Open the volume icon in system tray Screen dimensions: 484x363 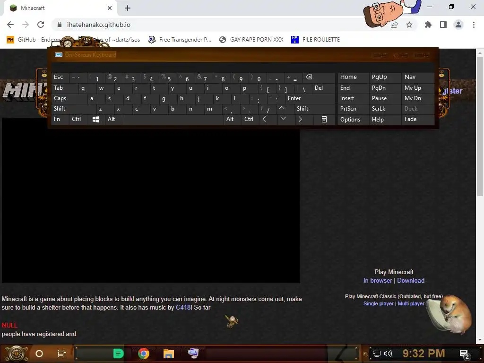point(388,354)
